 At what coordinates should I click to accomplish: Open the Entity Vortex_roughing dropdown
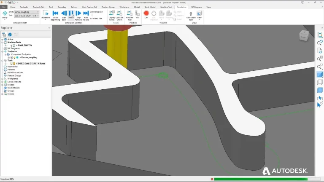[x=27, y=12]
